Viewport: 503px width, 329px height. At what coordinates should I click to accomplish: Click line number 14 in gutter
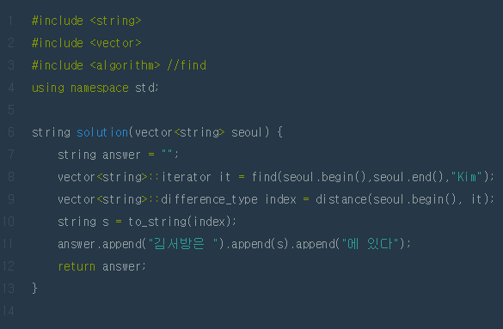(8, 311)
